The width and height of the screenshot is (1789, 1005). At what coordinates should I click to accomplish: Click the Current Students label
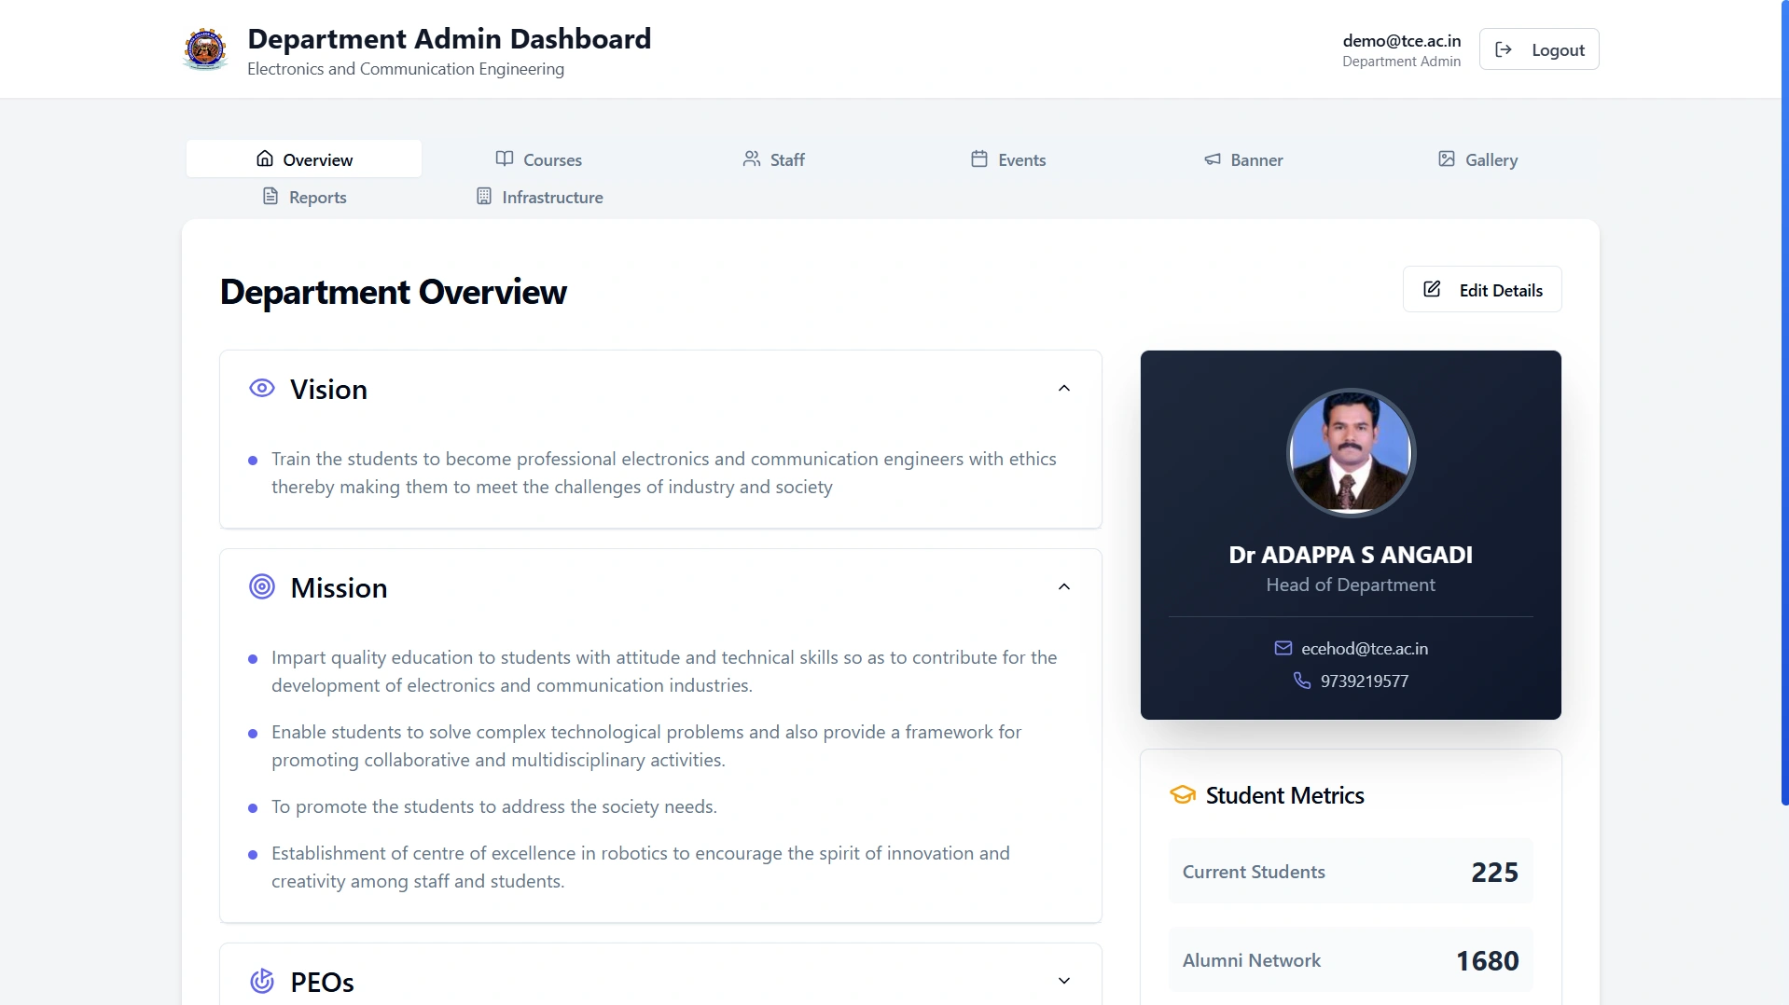pyautogui.click(x=1254, y=872)
